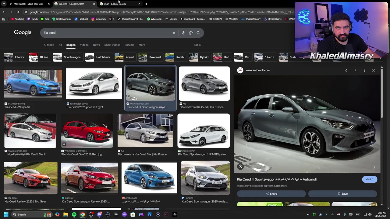The height and width of the screenshot is (219, 390).
Task: Open the Kick bookmark
Action: (x=45, y=19)
